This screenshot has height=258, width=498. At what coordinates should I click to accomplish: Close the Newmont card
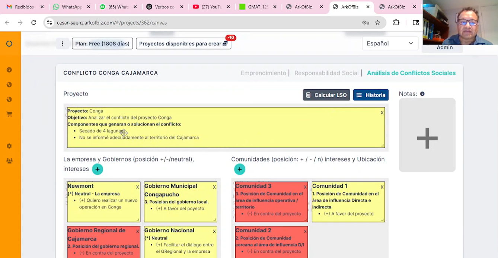point(137,187)
